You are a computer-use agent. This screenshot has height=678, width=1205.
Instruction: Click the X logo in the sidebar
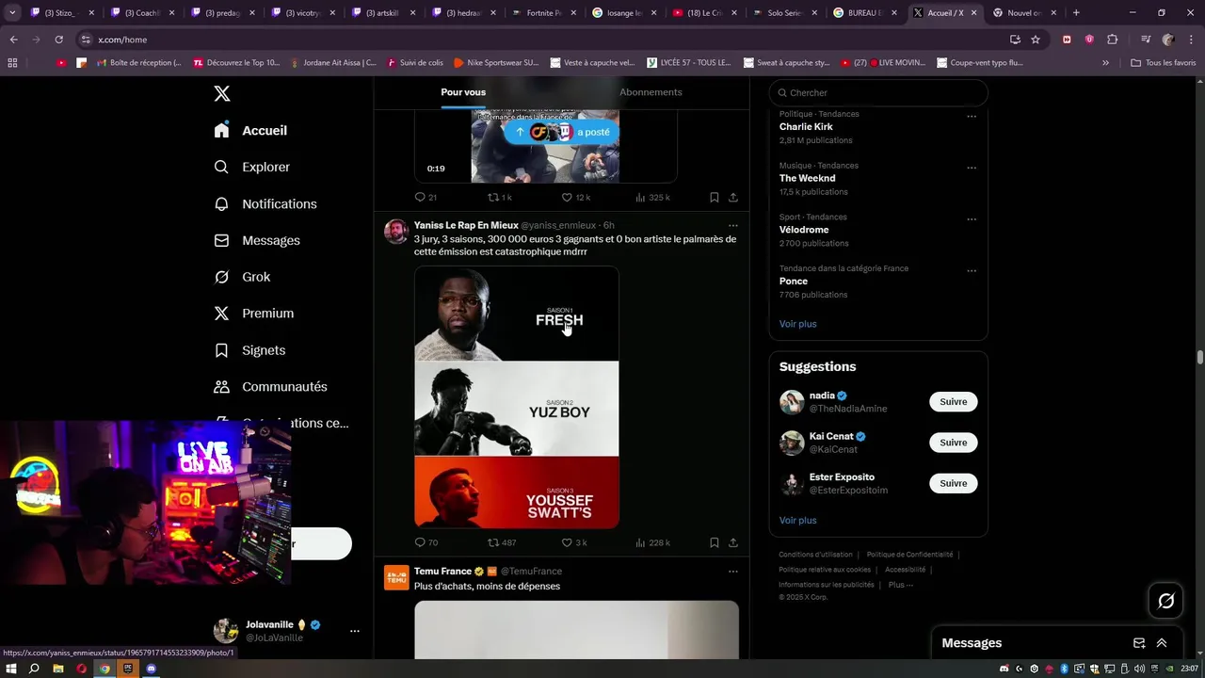222,93
